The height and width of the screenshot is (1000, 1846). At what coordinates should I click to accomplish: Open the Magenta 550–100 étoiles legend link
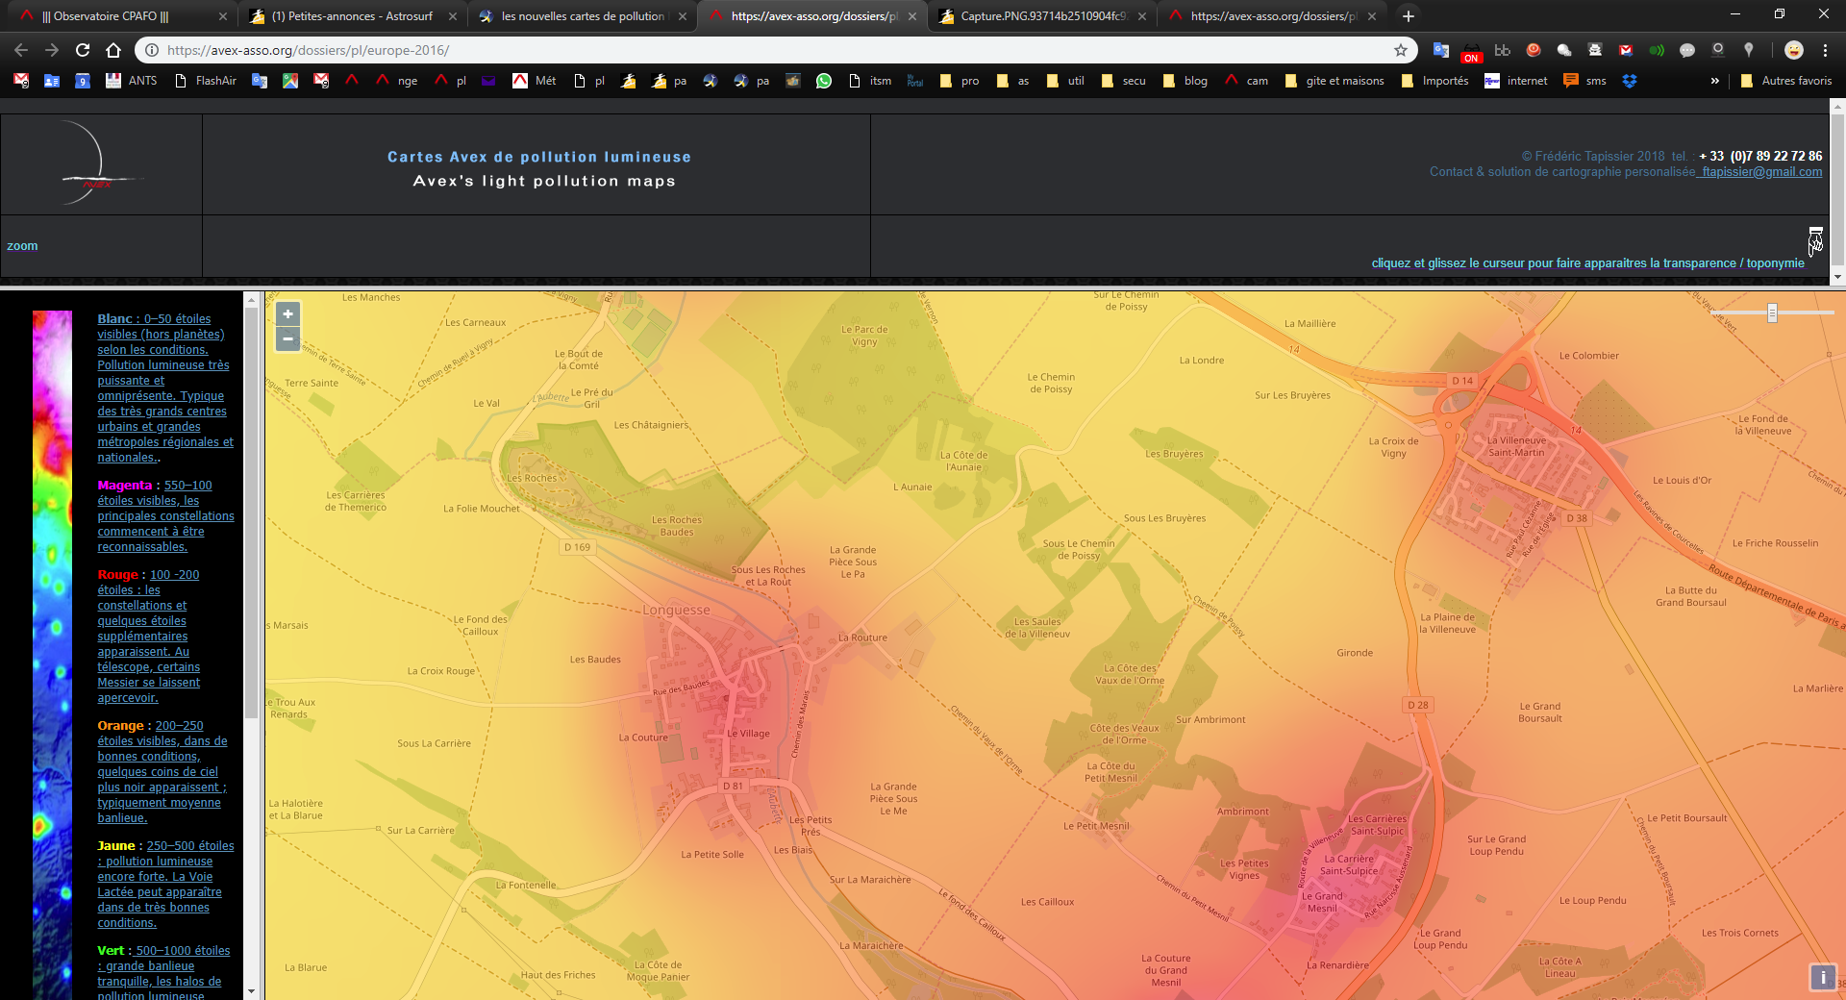[165, 516]
